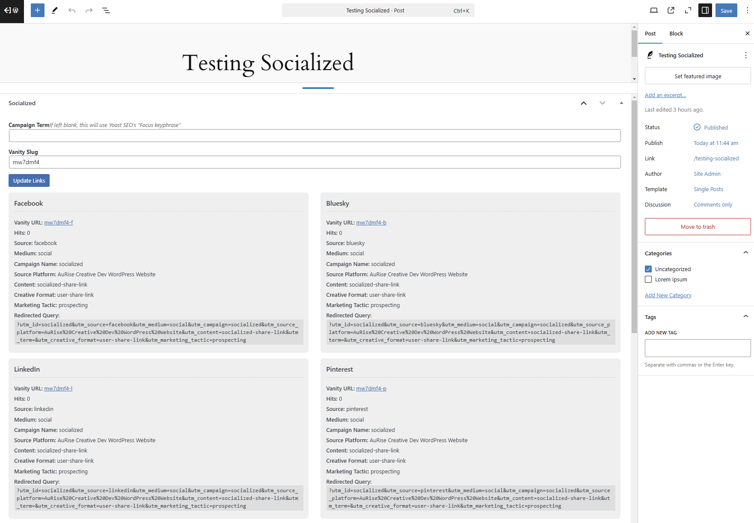This screenshot has width=754, height=523.
Task: Open publish date Today at 11:44 am
Action: click(x=716, y=143)
